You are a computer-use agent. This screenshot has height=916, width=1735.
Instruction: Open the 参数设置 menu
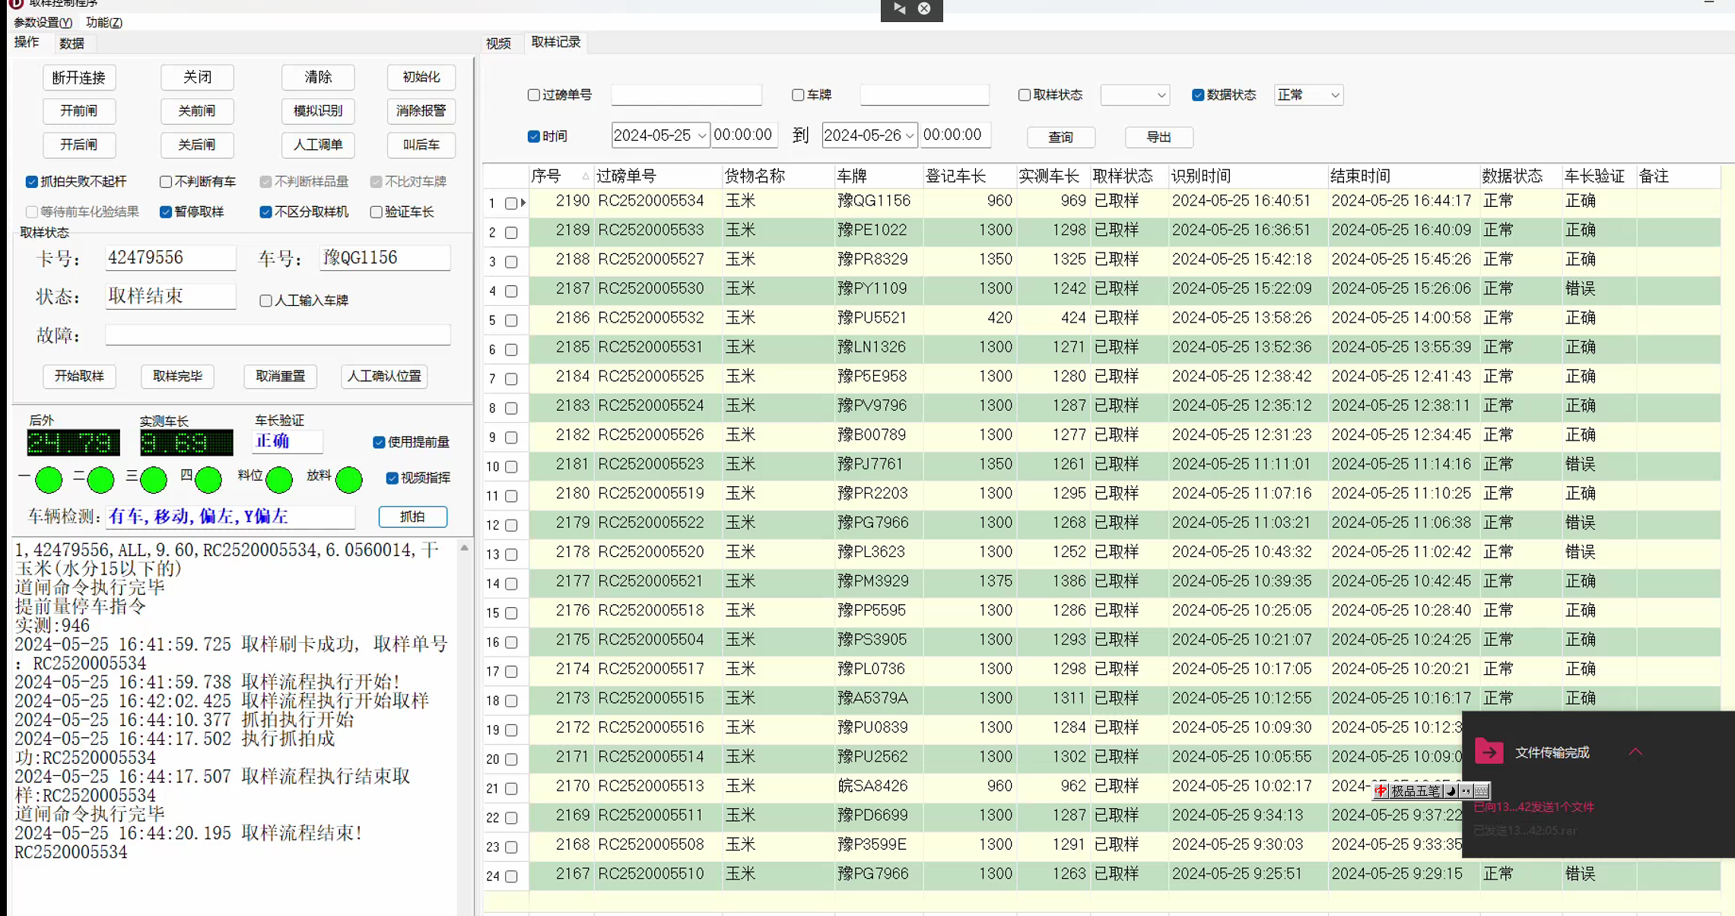pos(43,23)
